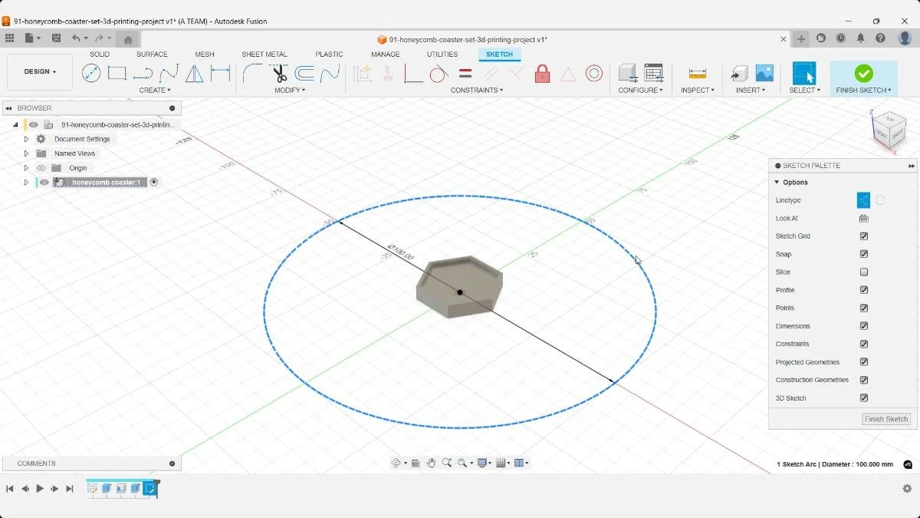Open the Utilities ribbon tab
This screenshot has width=920, height=518.
442,54
